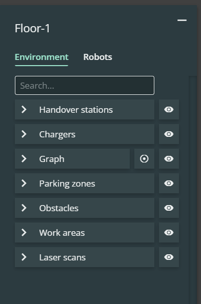Toggle Chargers visibility eye icon
The width and height of the screenshot is (201, 304).
[169, 134]
